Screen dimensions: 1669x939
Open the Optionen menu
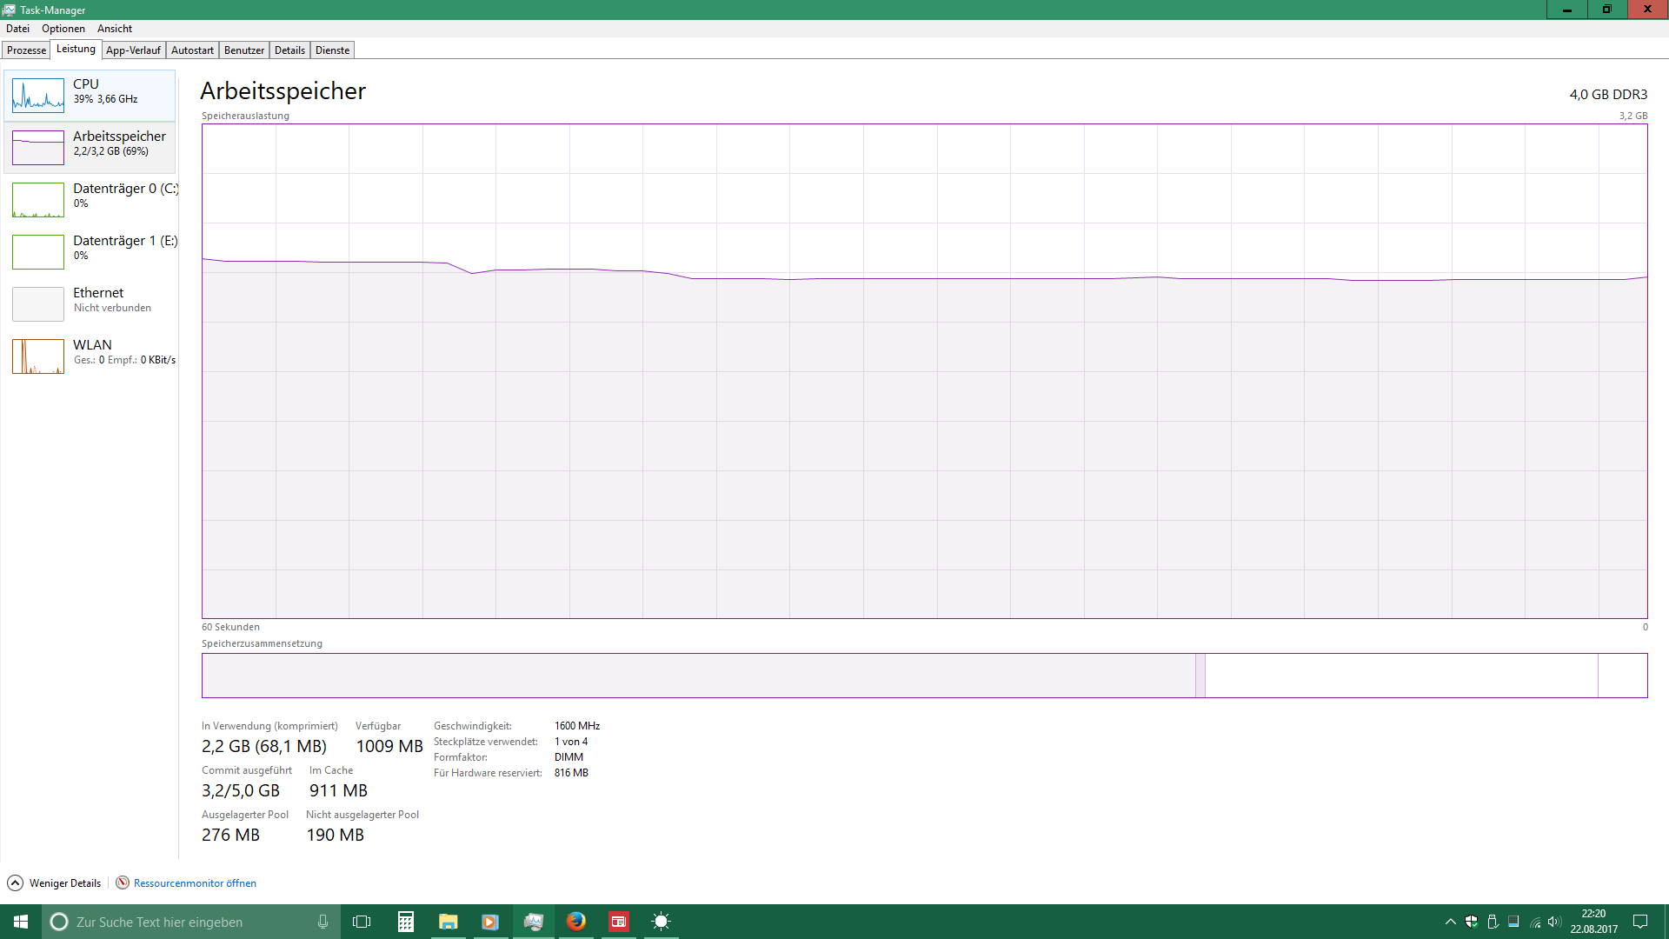(x=63, y=29)
